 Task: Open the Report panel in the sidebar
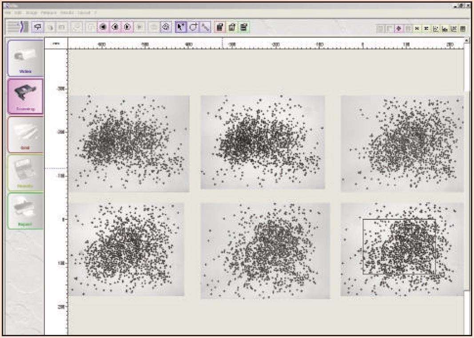(x=25, y=211)
